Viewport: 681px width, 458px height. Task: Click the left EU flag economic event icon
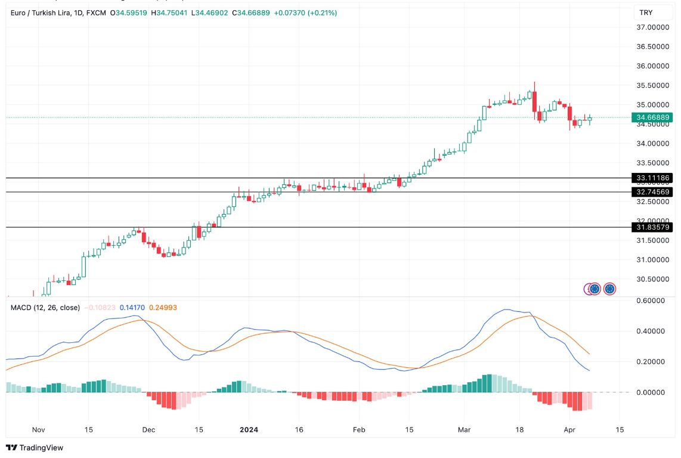[x=594, y=289]
